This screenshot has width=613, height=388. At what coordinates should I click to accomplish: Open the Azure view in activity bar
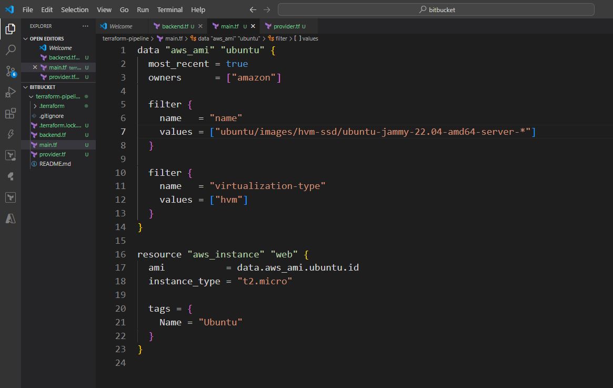pos(10,218)
